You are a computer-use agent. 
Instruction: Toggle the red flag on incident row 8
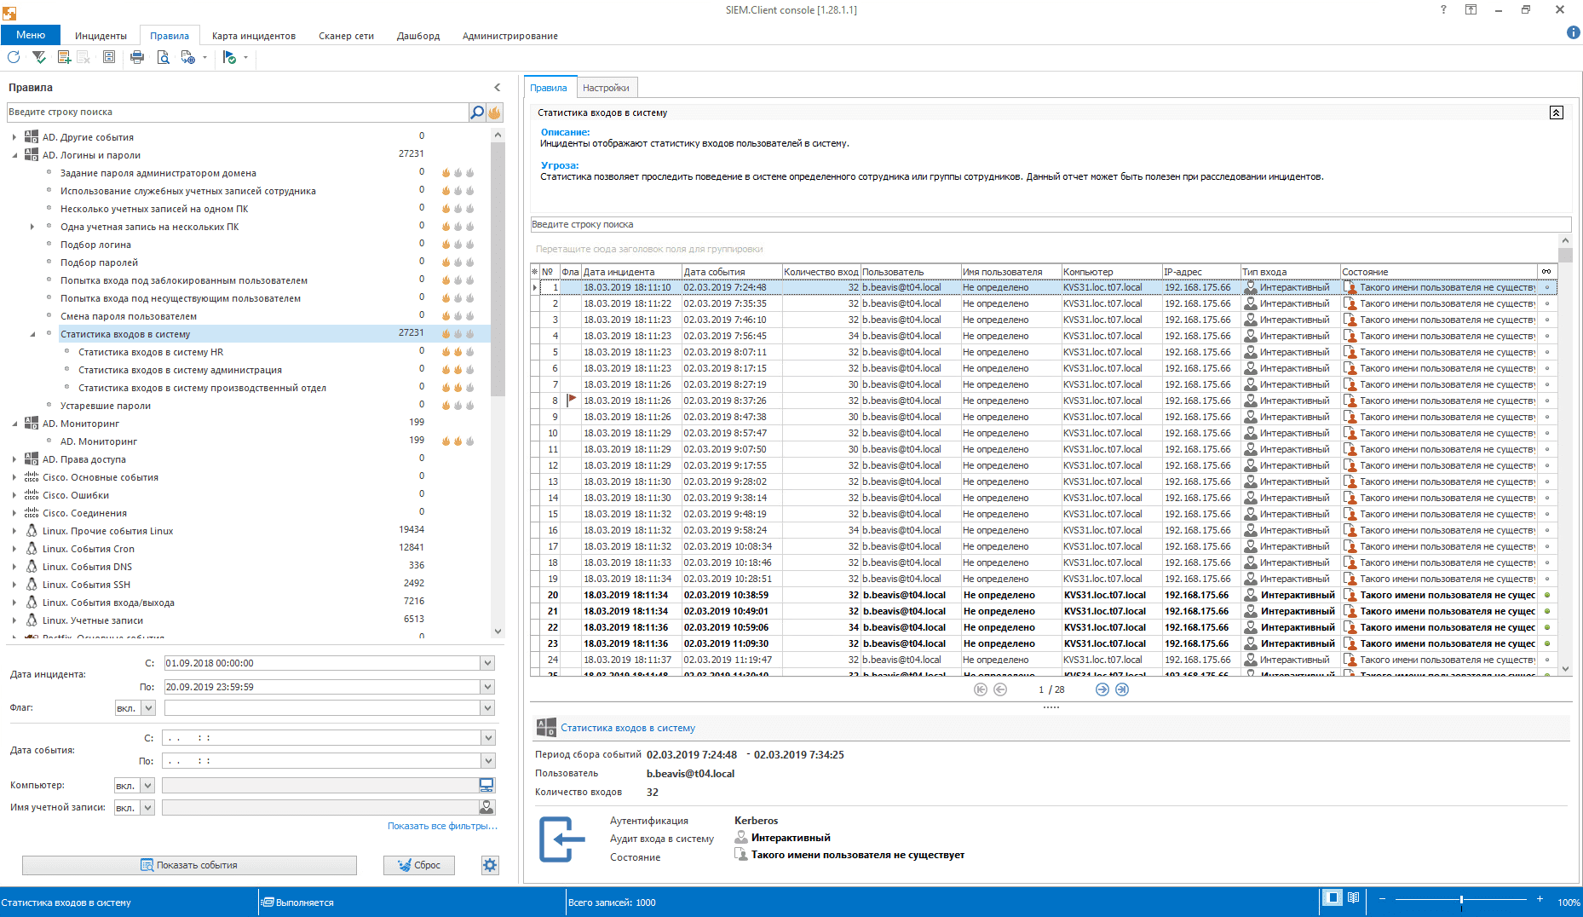(572, 400)
